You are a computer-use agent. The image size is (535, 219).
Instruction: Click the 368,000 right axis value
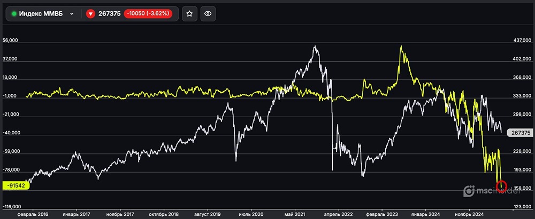point(523,78)
